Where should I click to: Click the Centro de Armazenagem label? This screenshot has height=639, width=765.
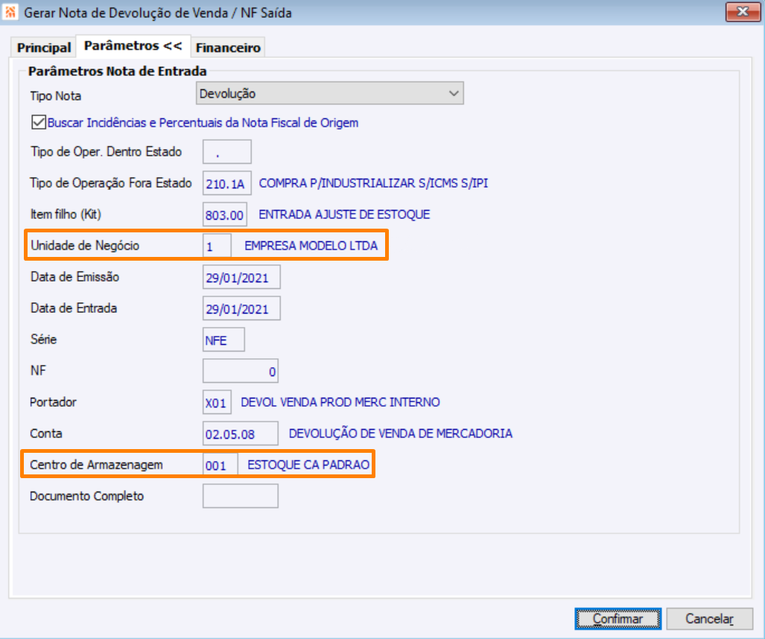point(96,465)
